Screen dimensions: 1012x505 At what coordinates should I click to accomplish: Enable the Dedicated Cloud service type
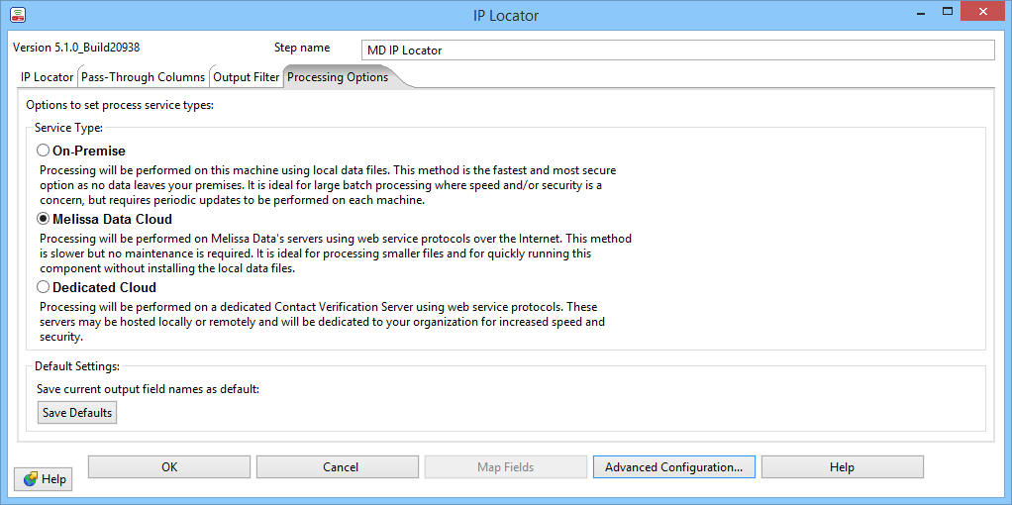(43, 287)
